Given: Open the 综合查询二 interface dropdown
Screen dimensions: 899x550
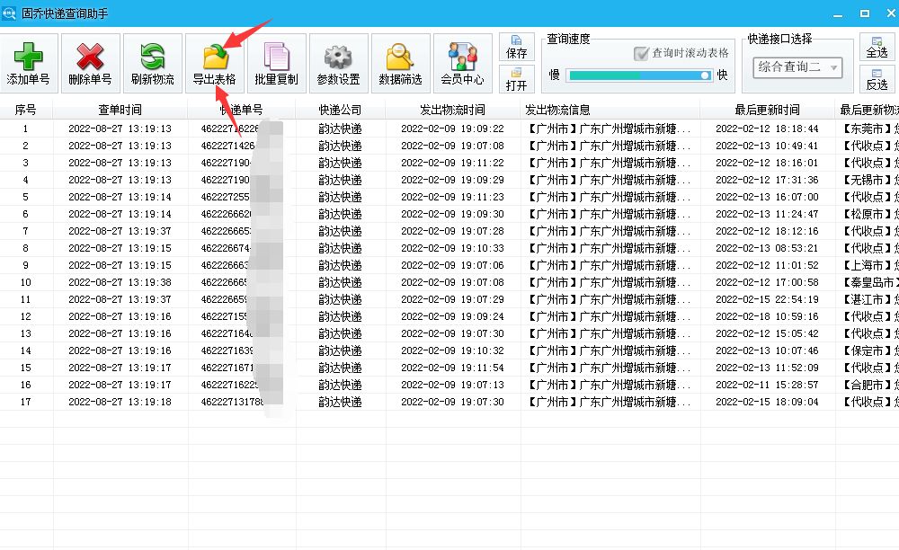Looking at the screenshot, I should pyautogui.click(x=798, y=67).
